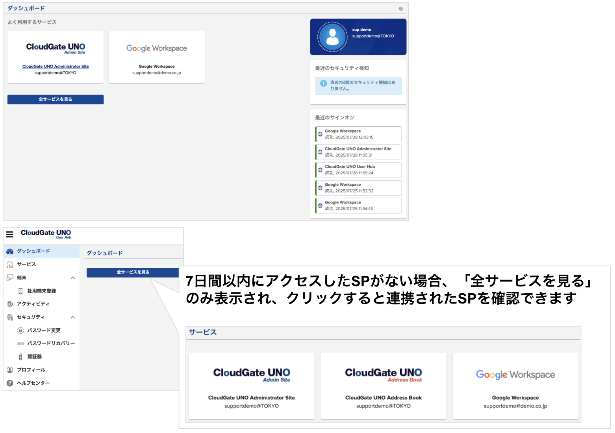Click the authenticator icon beside 認証器
615x433 pixels.
20,357
